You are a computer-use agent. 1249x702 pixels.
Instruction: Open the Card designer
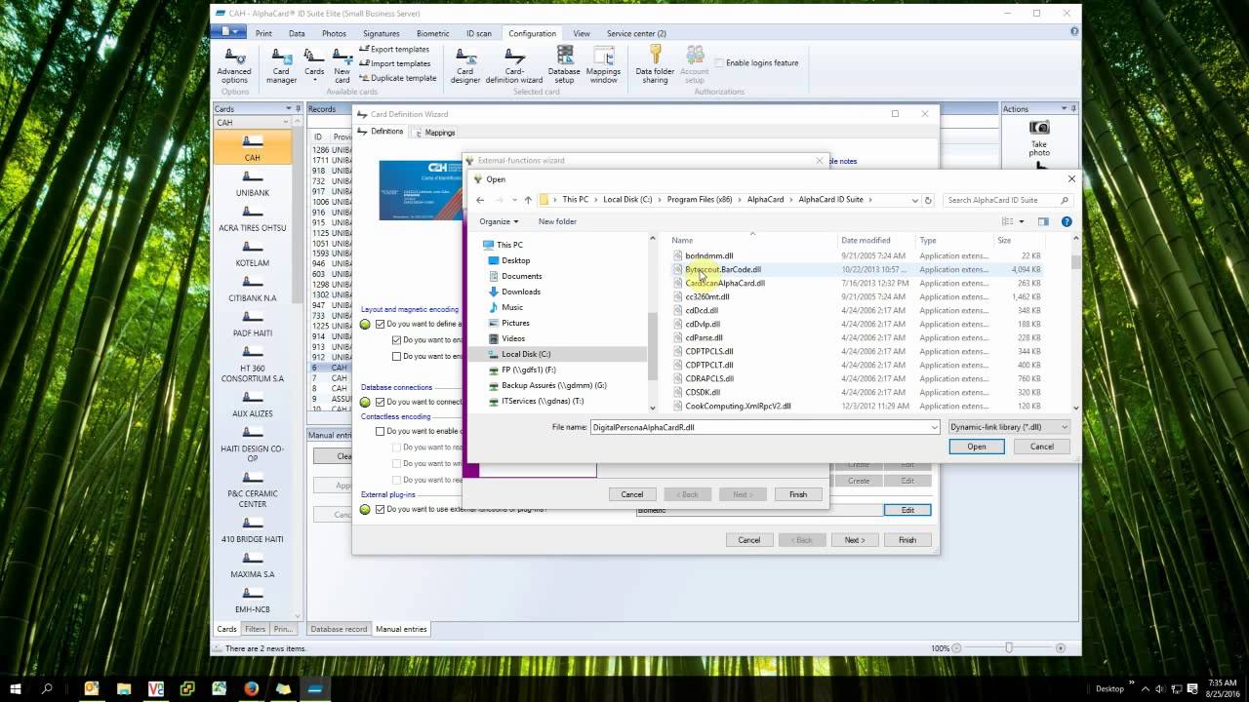coord(465,64)
